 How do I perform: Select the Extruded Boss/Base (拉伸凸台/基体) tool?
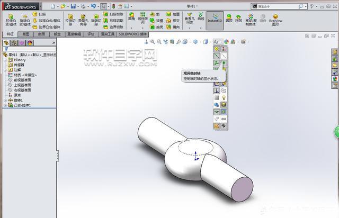coord(11,20)
